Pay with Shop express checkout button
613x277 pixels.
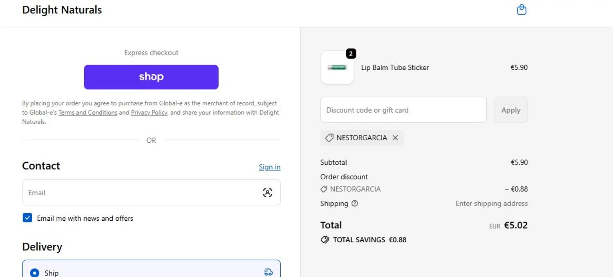coord(151,77)
